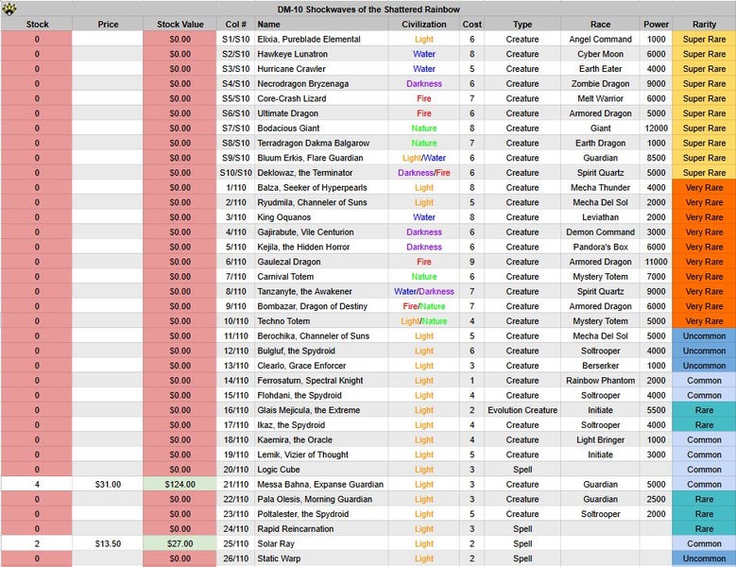Select the Elixia, Pureblade Elemental name cell
Screen dimensions: 736x567
[x=321, y=40]
